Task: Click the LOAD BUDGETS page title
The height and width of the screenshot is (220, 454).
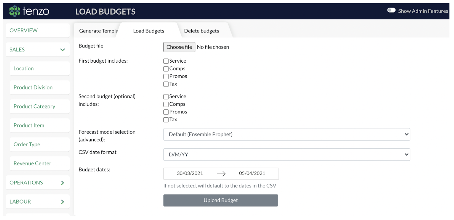Action: click(105, 12)
